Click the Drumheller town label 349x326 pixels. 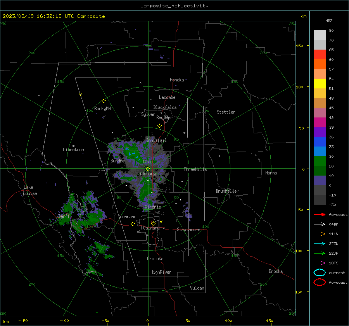point(227,191)
